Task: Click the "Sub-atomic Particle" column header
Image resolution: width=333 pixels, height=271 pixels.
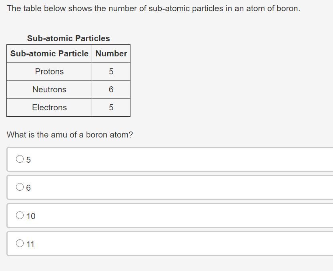Action: [x=49, y=54]
